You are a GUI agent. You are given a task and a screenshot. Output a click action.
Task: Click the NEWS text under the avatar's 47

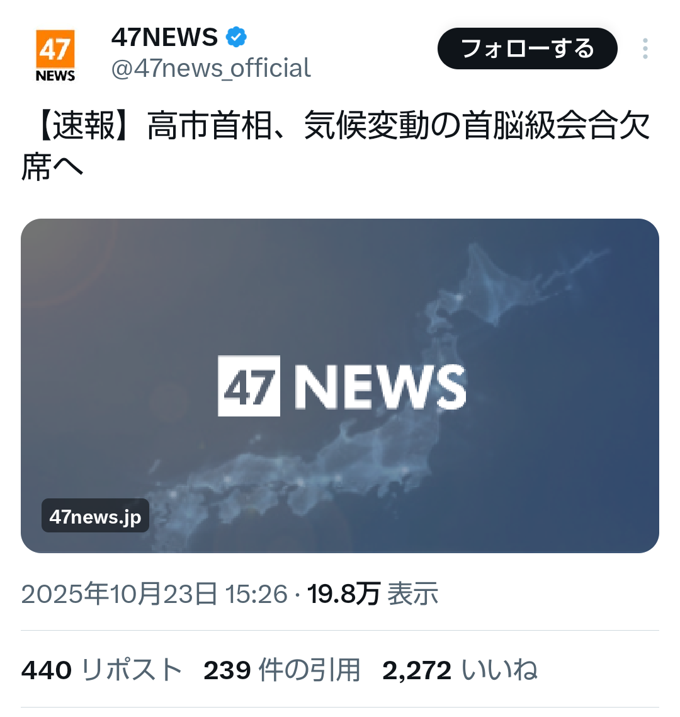(x=55, y=76)
